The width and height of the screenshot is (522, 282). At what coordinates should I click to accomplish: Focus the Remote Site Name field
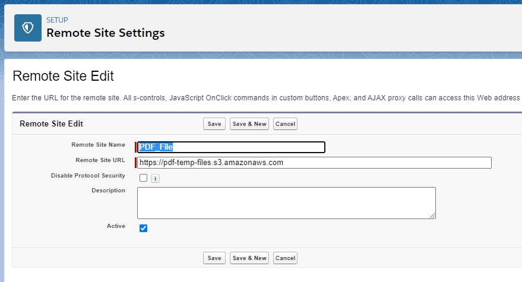pos(232,147)
